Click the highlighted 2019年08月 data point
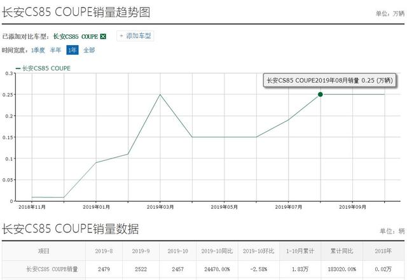This screenshot has height=280, width=407. pyautogui.click(x=321, y=94)
